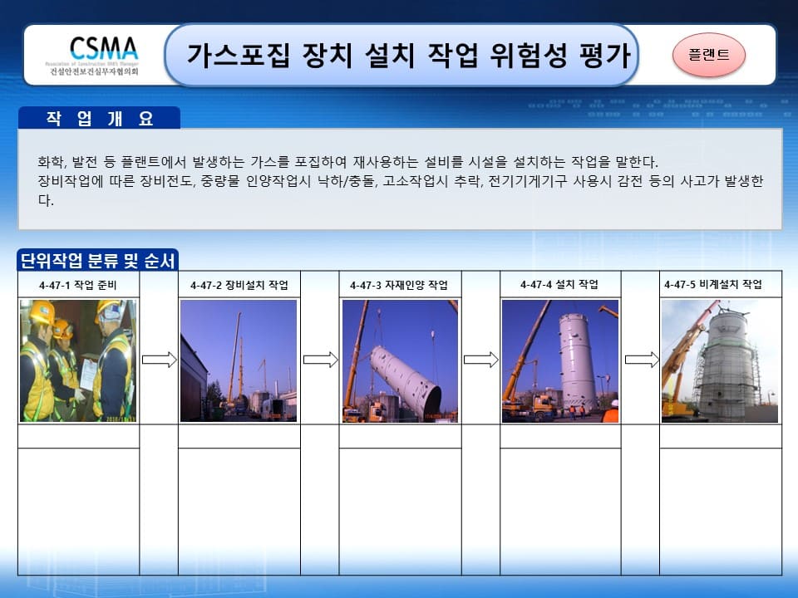This screenshot has height=598, width=798.
Task: Open the crane setup photo under 4-47-2
Action: click(x=239, y=360)
